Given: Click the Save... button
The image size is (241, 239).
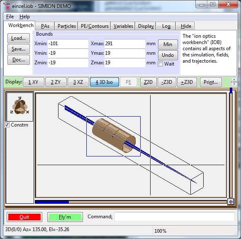Looking at the screenshot, I should coord(19,49).
